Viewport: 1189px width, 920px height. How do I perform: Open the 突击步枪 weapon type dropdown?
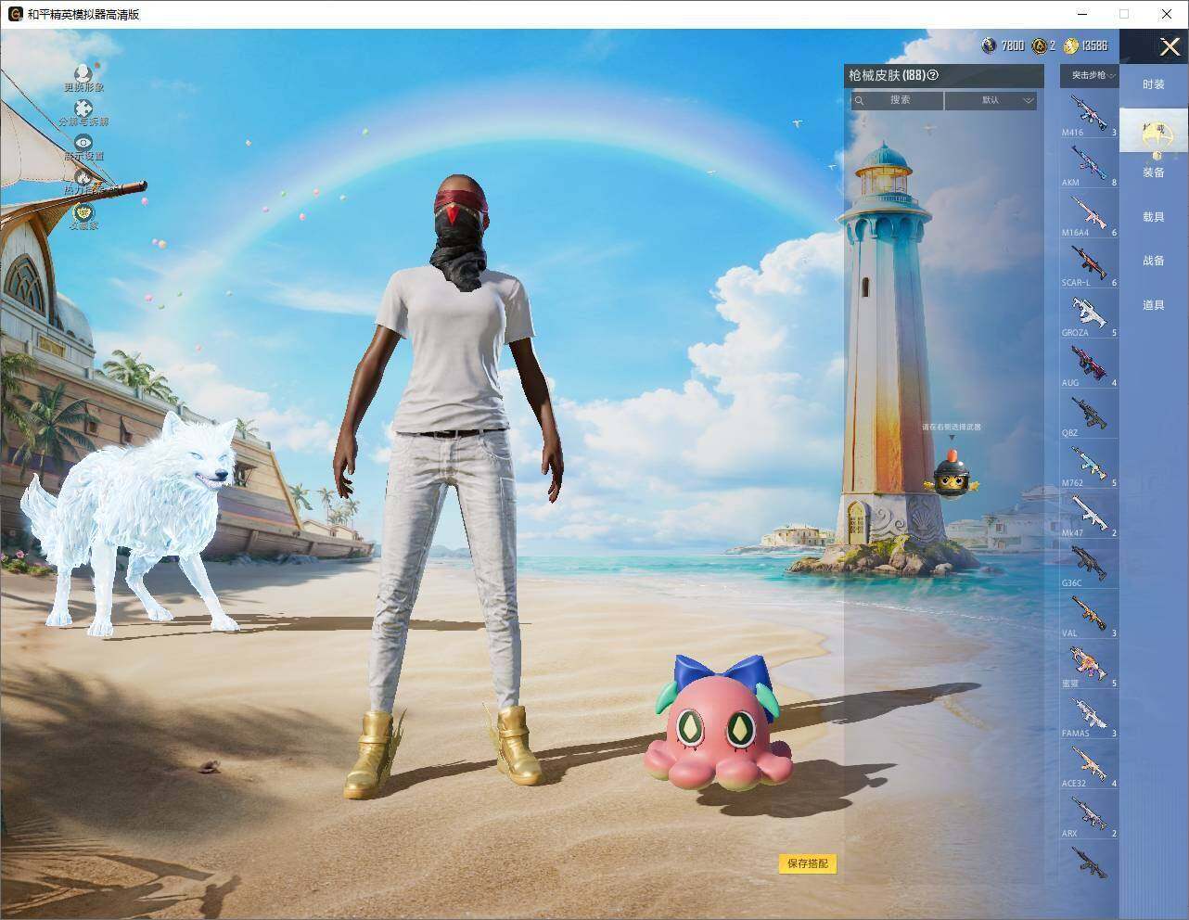(x=1090, y=75)
